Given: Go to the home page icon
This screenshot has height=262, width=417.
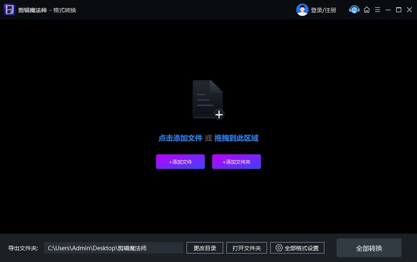Looking at the screenshot, I should pos(367,10).
